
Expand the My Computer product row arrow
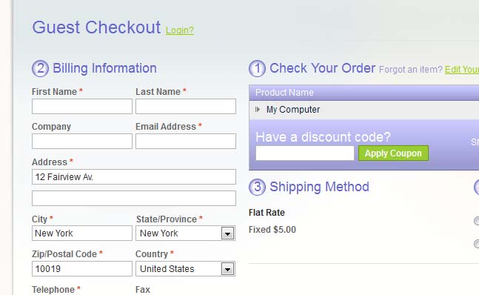[x=258, y=109]
